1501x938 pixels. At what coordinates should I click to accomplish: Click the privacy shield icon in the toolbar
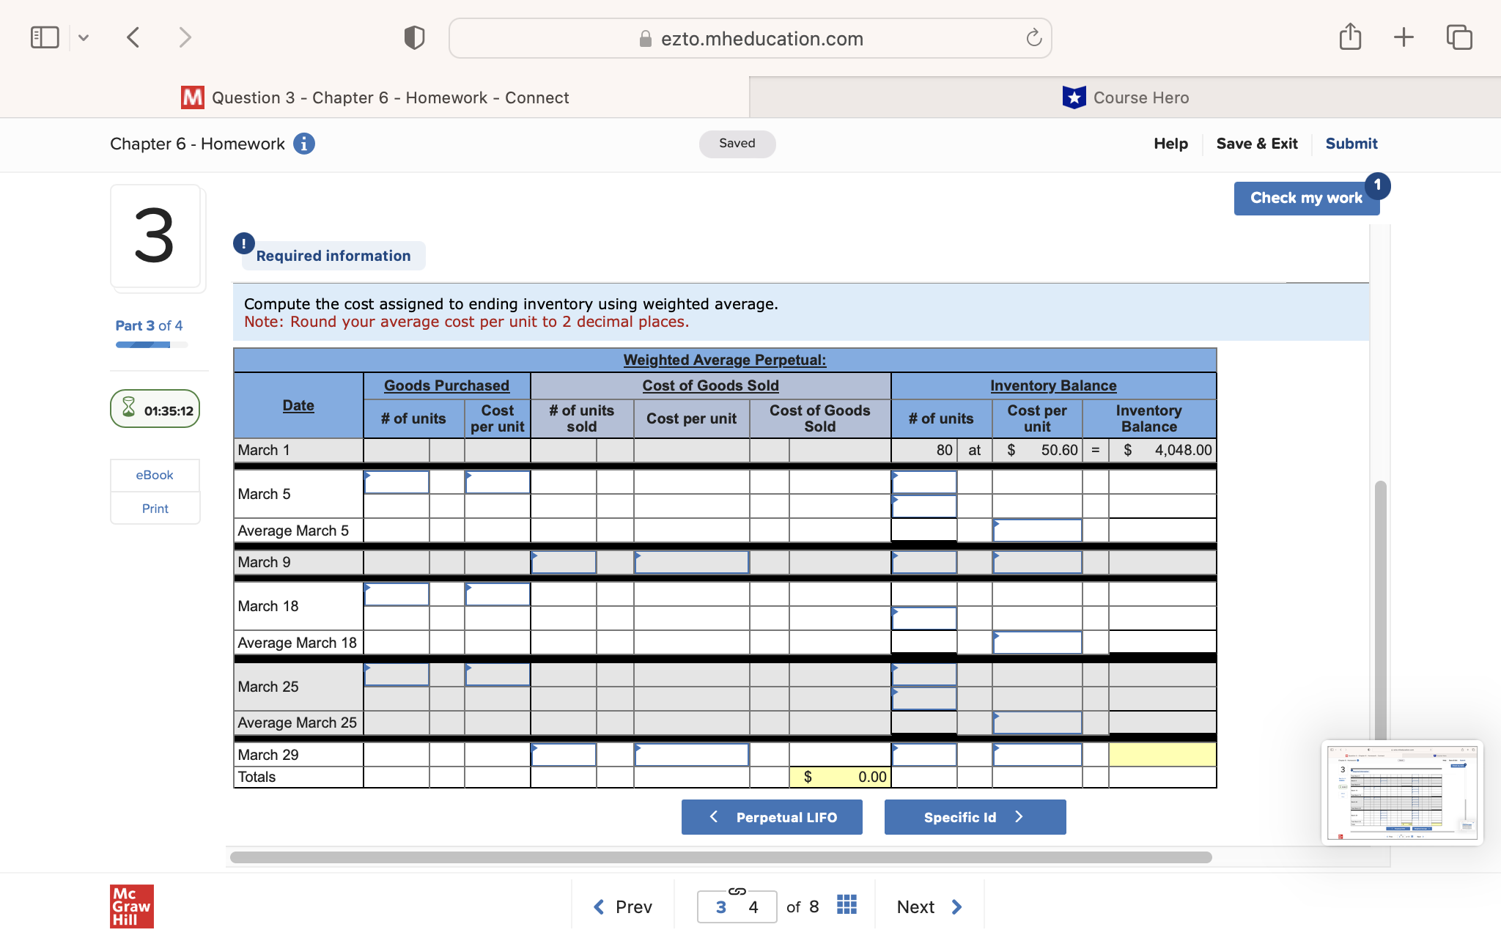point(414,37)
